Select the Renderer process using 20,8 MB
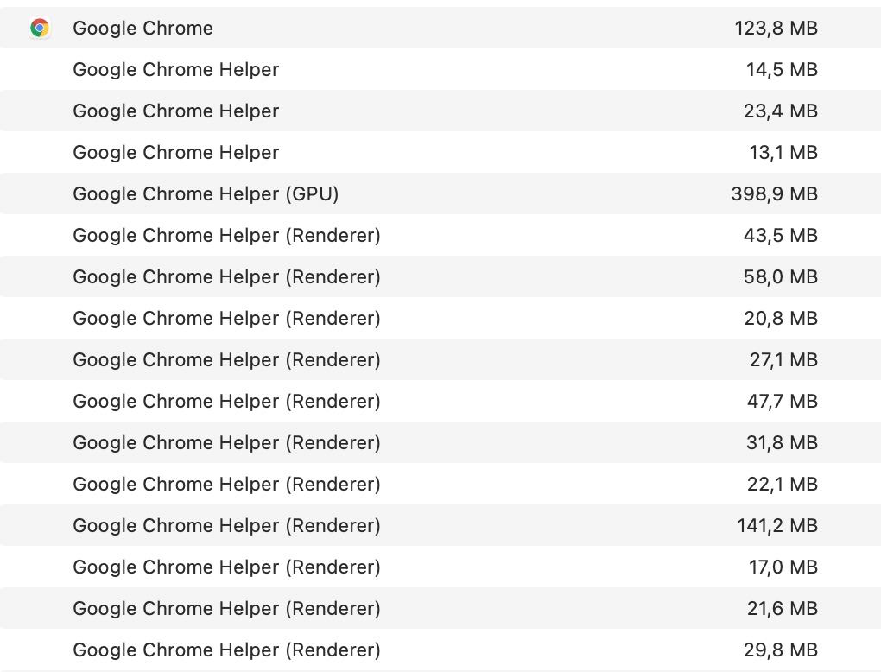This screenshot has width=881, height=672. 226,318
